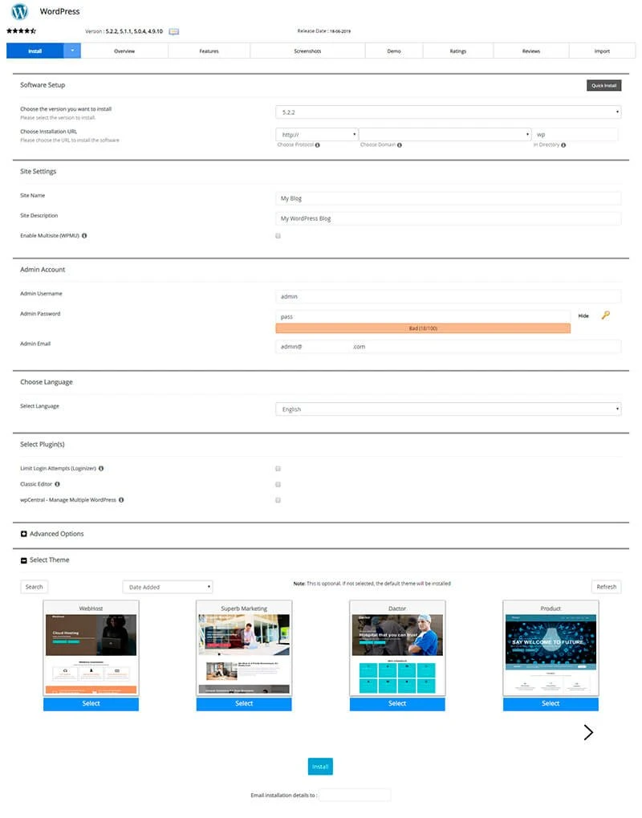Click the bottom Install button
Image resolution: width=642 pixels, height=818 pixels.
pos(320,767)
